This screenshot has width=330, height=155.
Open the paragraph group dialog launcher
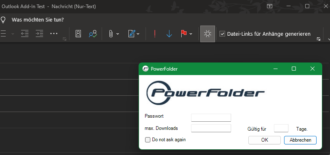[65, 39]
